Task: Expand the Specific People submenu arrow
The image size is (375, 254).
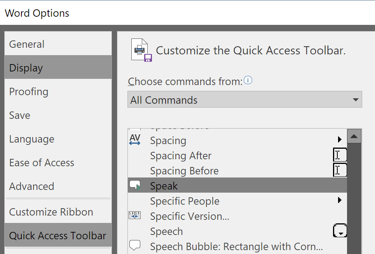Action: tap(340, 200)
